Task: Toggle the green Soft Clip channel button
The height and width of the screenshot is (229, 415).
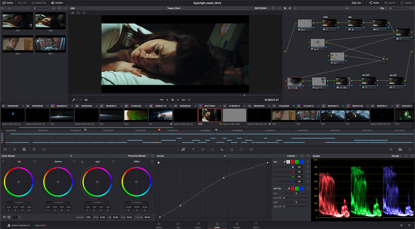Action: (x=297, y=189)
